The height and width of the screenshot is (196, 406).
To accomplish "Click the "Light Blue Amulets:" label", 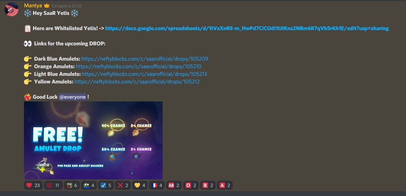I will (57, 74).
